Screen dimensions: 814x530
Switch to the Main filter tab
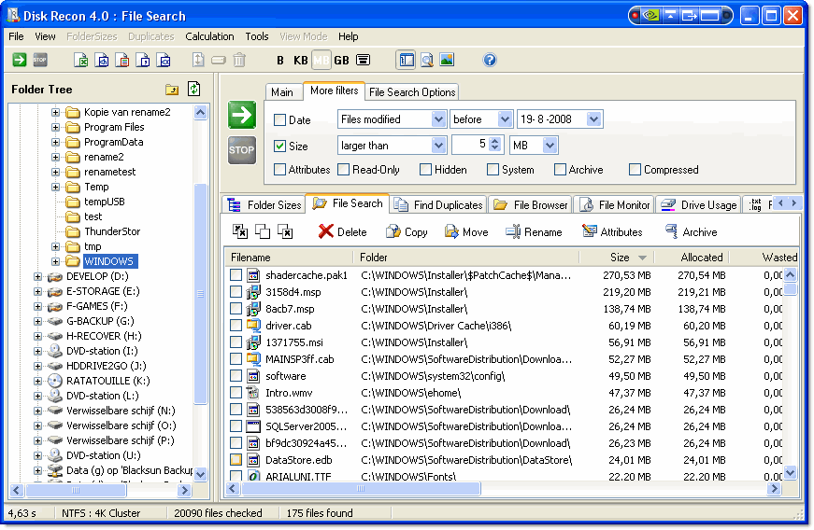coord(282,92)
